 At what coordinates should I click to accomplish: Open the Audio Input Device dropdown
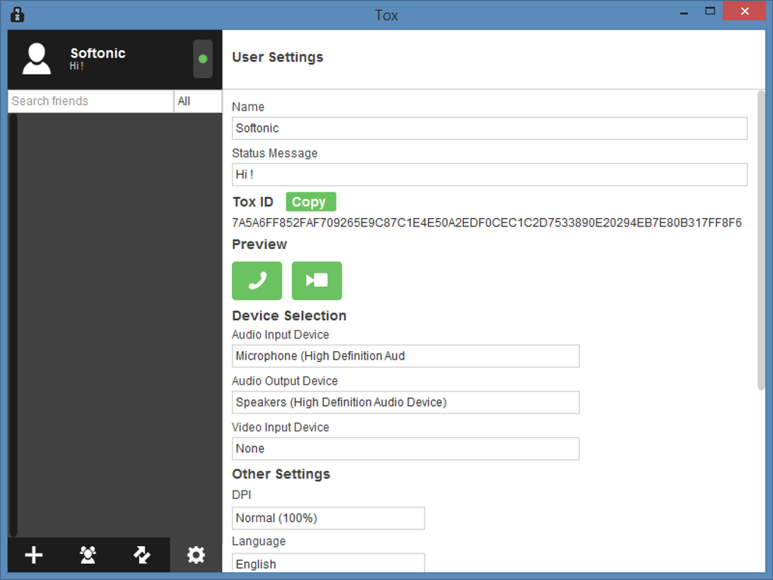tap(405, 356)
